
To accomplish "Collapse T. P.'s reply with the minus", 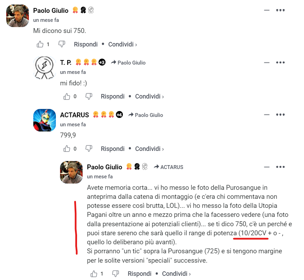I will point(267,62).
